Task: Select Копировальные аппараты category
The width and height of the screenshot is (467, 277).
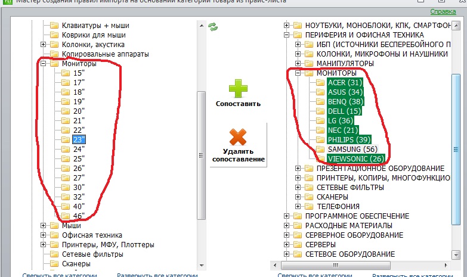Action: tap(105, 54)
